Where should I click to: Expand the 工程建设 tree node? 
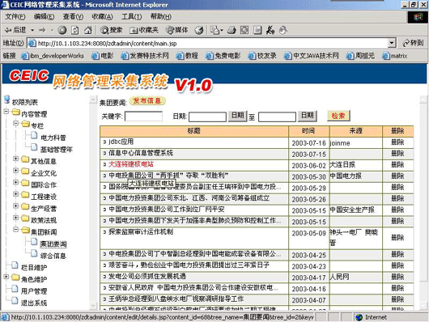[x=16, y=194]
